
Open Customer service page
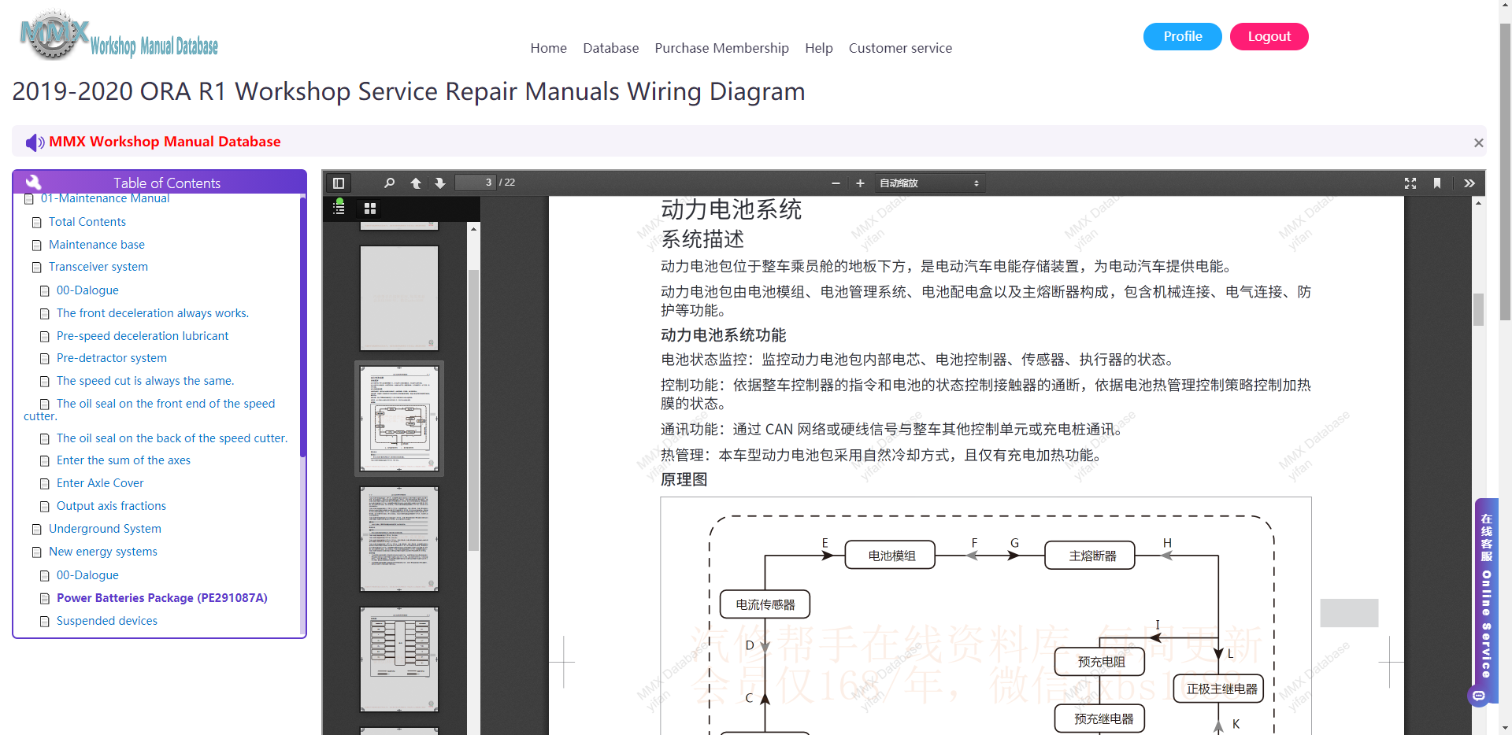pos(900,48)
